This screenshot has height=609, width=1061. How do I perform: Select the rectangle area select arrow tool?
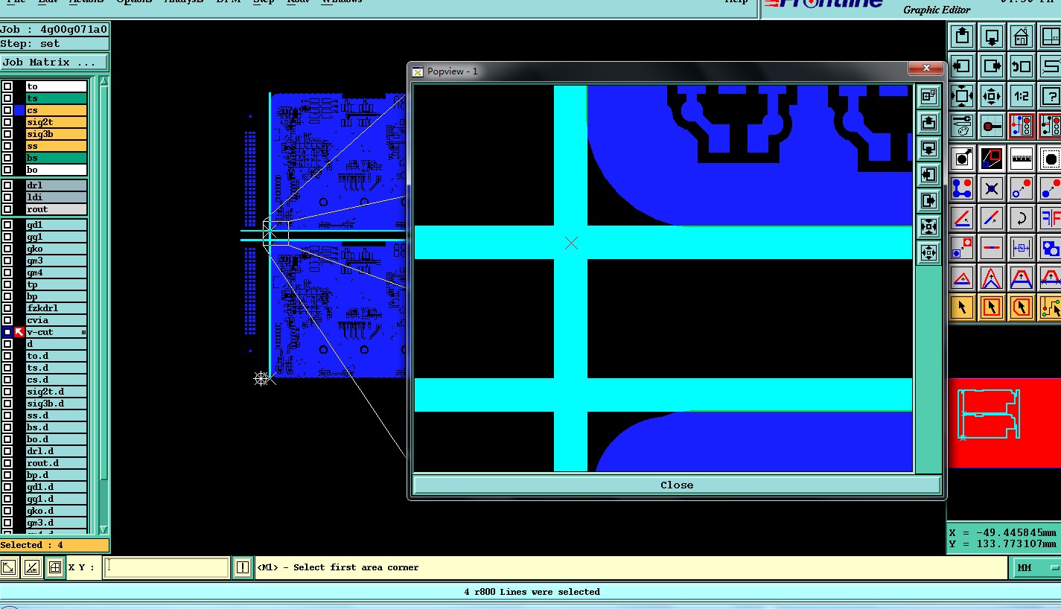(992, 307)
